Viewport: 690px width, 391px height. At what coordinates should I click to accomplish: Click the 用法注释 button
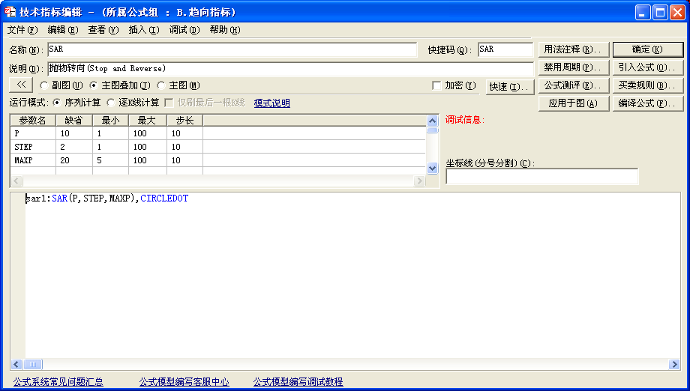(574, 49)
